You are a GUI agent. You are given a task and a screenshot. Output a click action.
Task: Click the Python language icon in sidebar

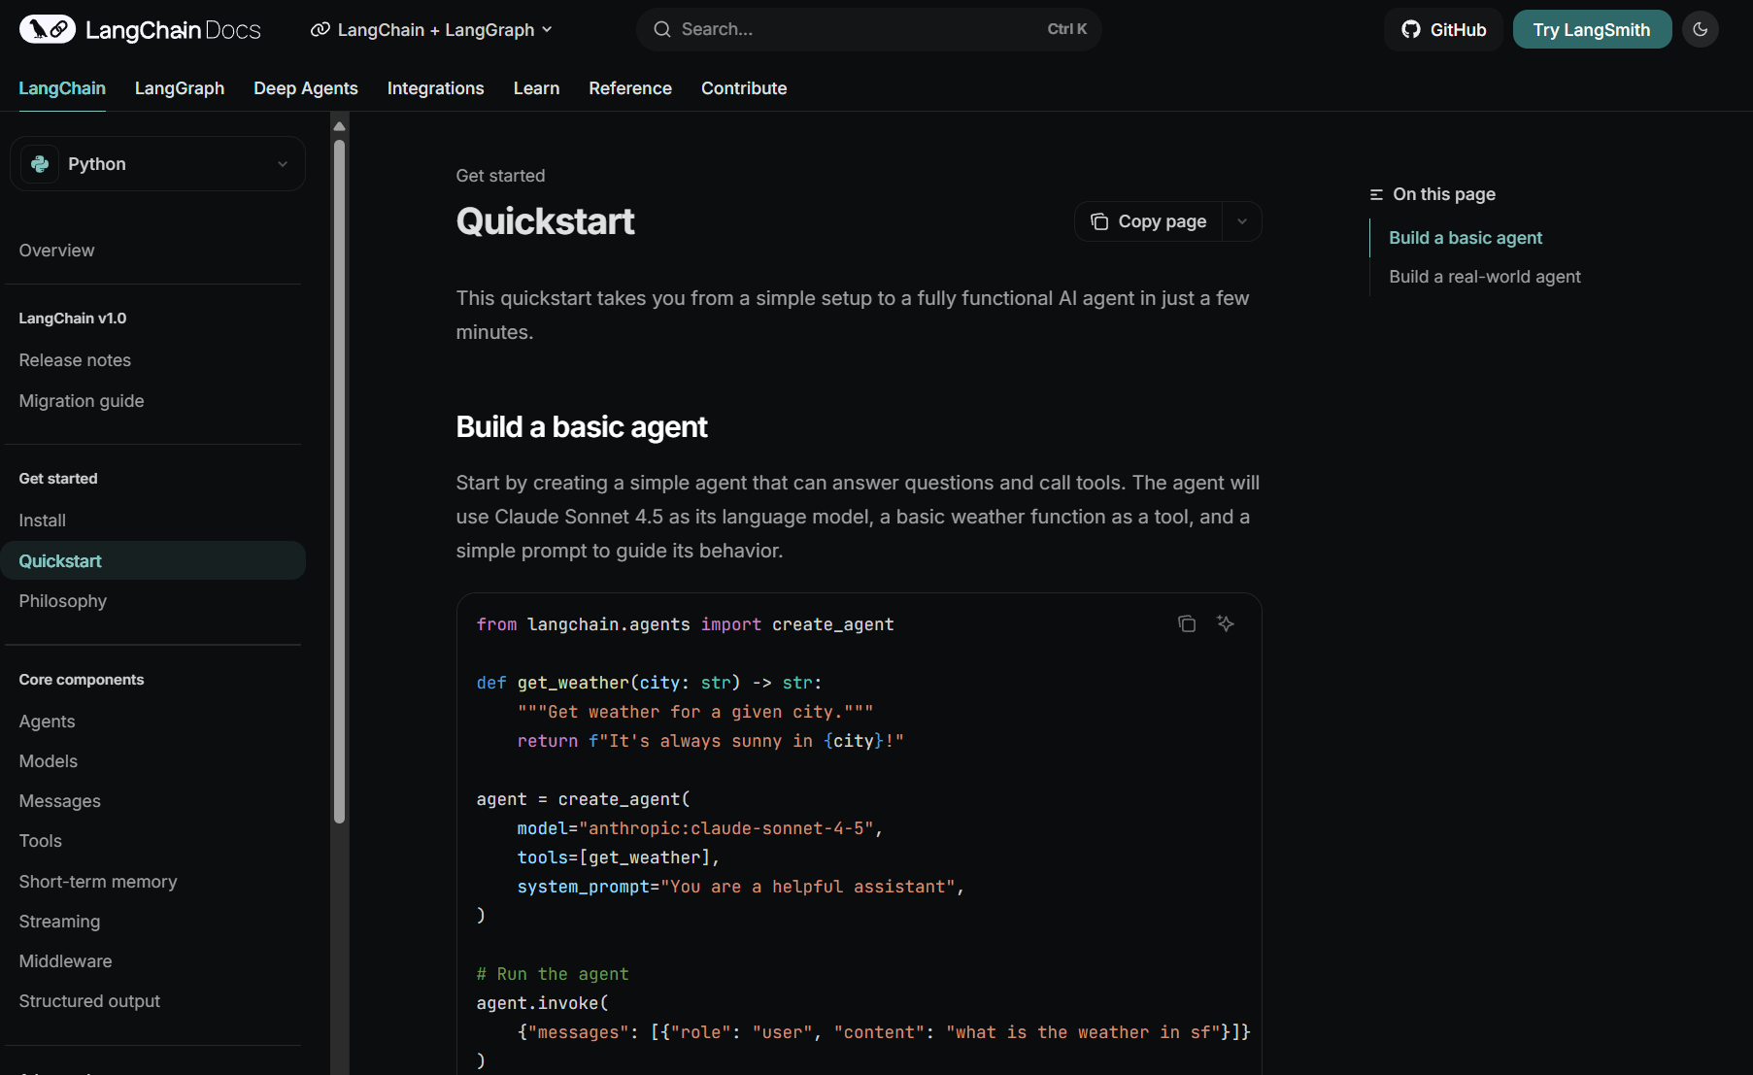40,164
